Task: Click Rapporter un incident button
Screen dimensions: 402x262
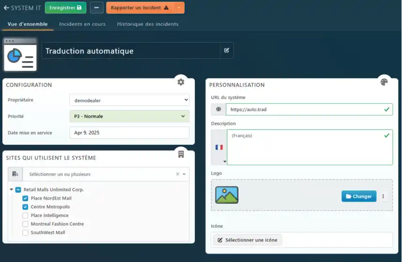Action: tap(140, 8)
